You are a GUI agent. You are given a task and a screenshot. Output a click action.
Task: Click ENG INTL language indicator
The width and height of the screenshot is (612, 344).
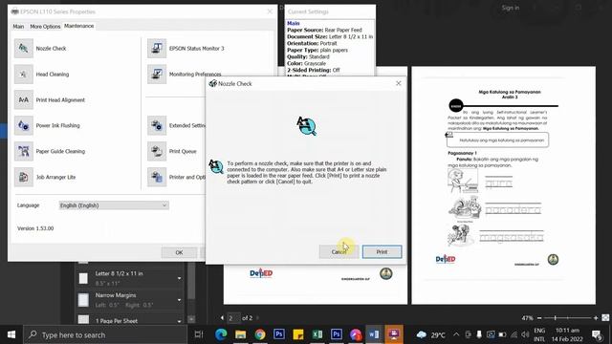539,334
